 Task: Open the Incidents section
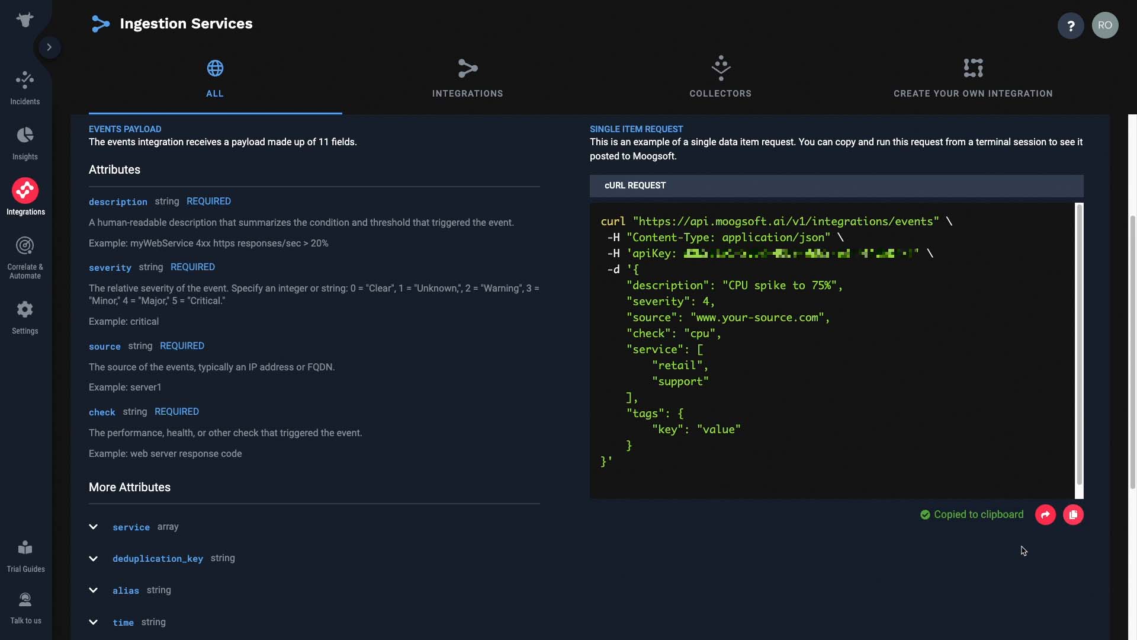click(x=25, y=88)
